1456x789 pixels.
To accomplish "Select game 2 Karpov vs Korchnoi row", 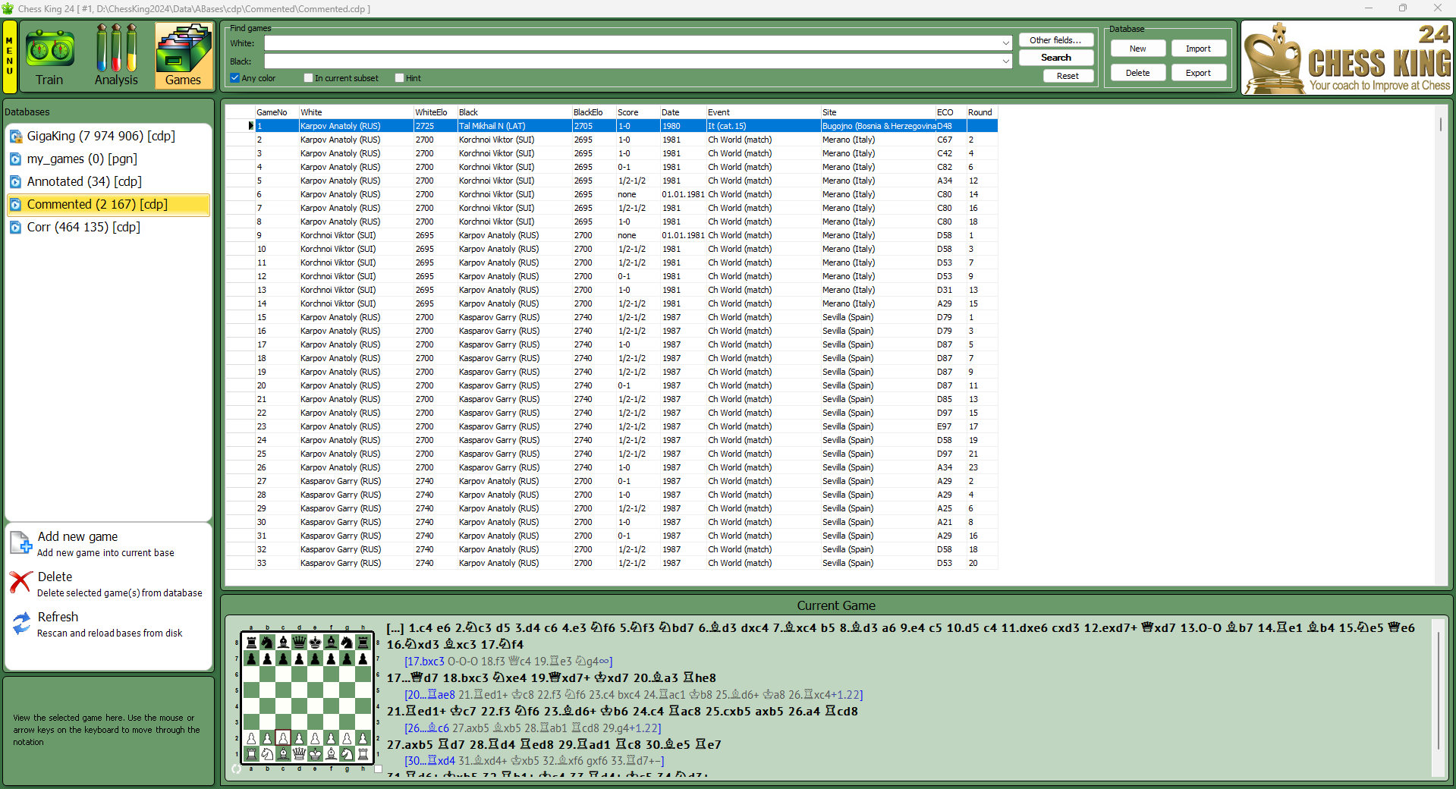I will [x=612, y=140].
